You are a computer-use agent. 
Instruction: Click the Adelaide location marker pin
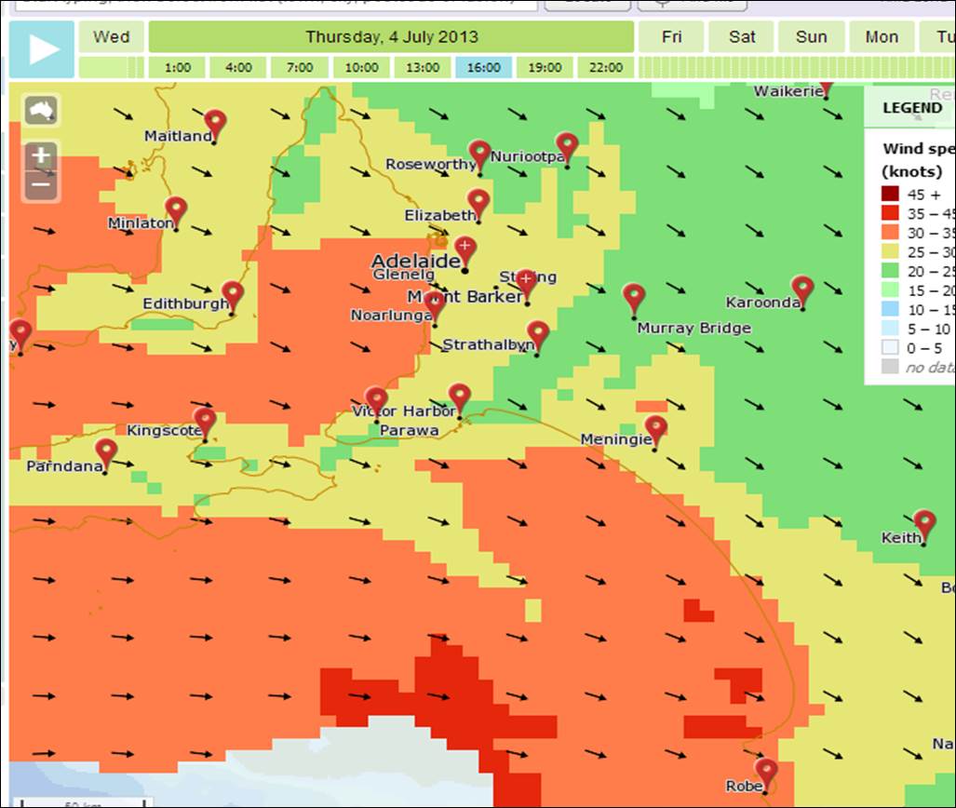(x=465, y=250)
